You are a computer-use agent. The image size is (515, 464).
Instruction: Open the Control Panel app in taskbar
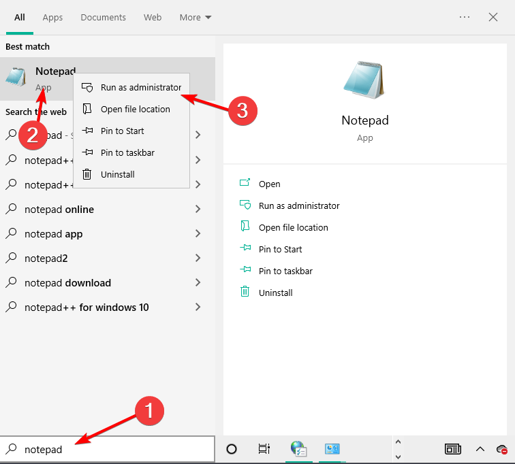pyautogui.click(x=332, y=449)
